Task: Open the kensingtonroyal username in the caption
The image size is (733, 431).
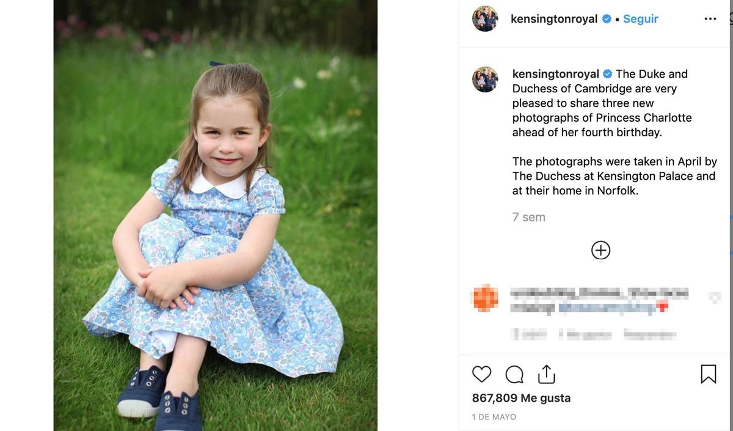Action: pos(555,74)
